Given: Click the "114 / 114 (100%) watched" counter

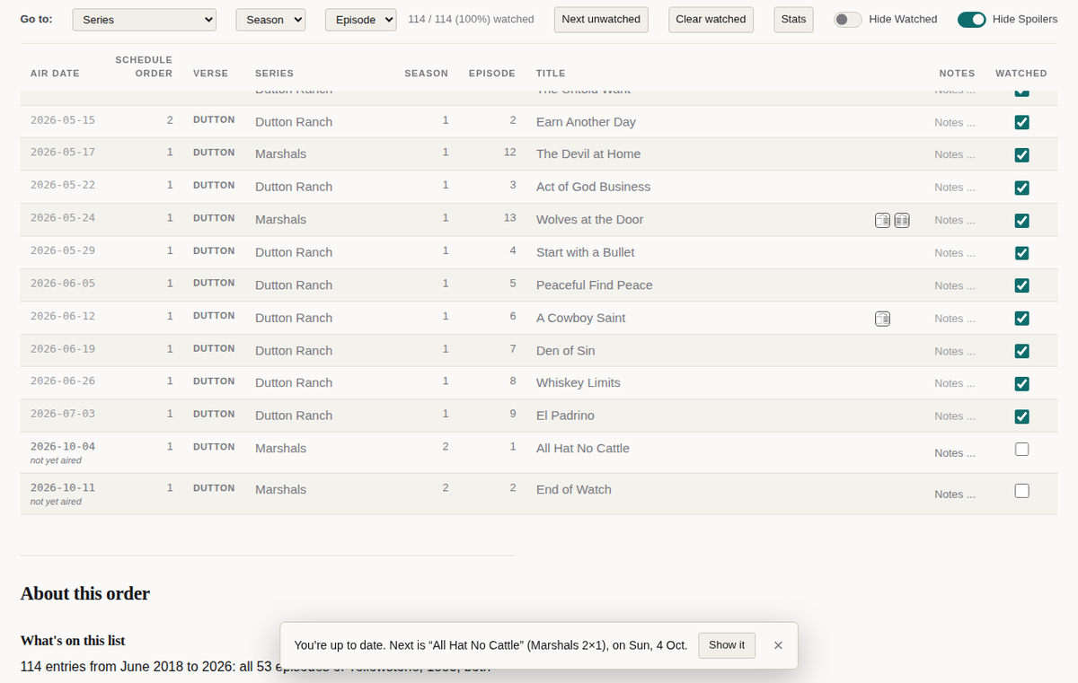Looking at the screenshot, I should point(471,20).
